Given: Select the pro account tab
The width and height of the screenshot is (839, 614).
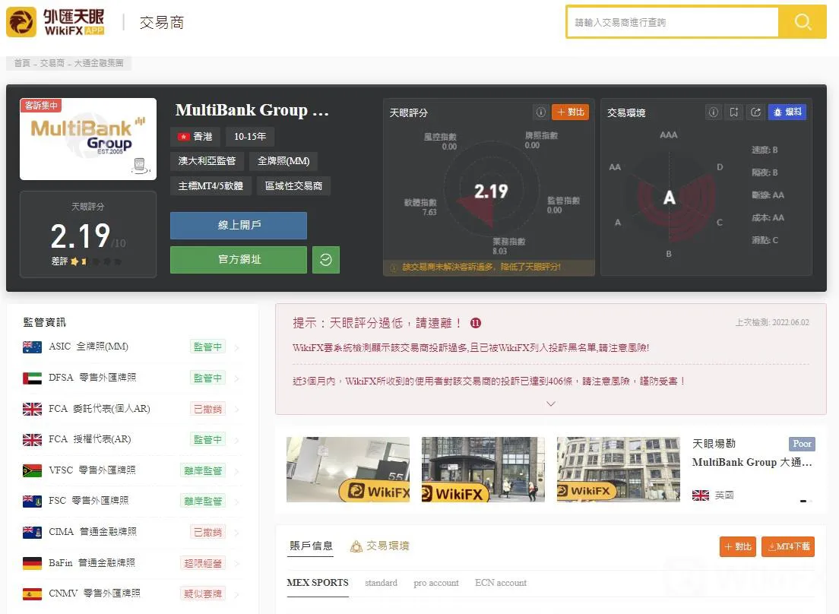Looking at the screenshot, I should point(436,583).
